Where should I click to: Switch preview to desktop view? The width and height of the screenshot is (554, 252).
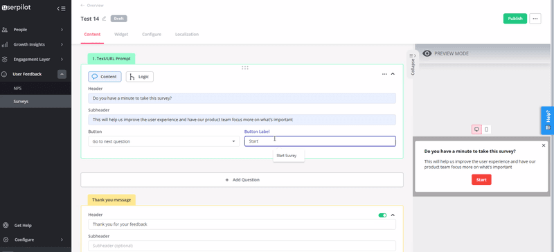coord(476,129)
